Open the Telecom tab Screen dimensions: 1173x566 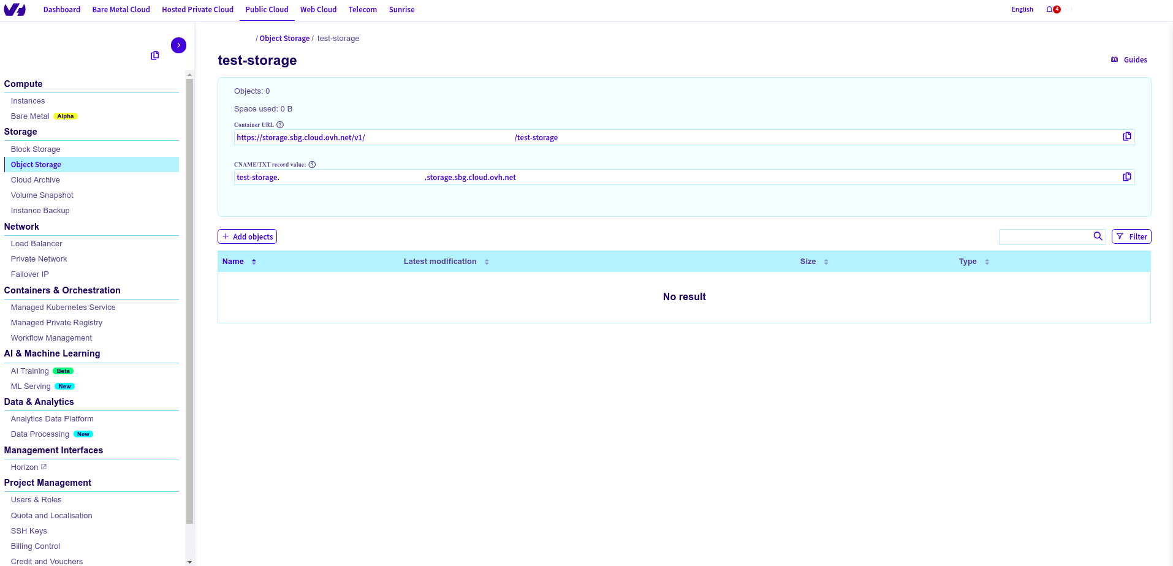pos(363,10)
